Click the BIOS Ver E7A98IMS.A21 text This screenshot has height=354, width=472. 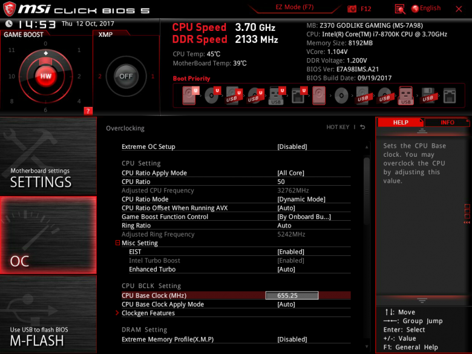[x=343, y=69]
